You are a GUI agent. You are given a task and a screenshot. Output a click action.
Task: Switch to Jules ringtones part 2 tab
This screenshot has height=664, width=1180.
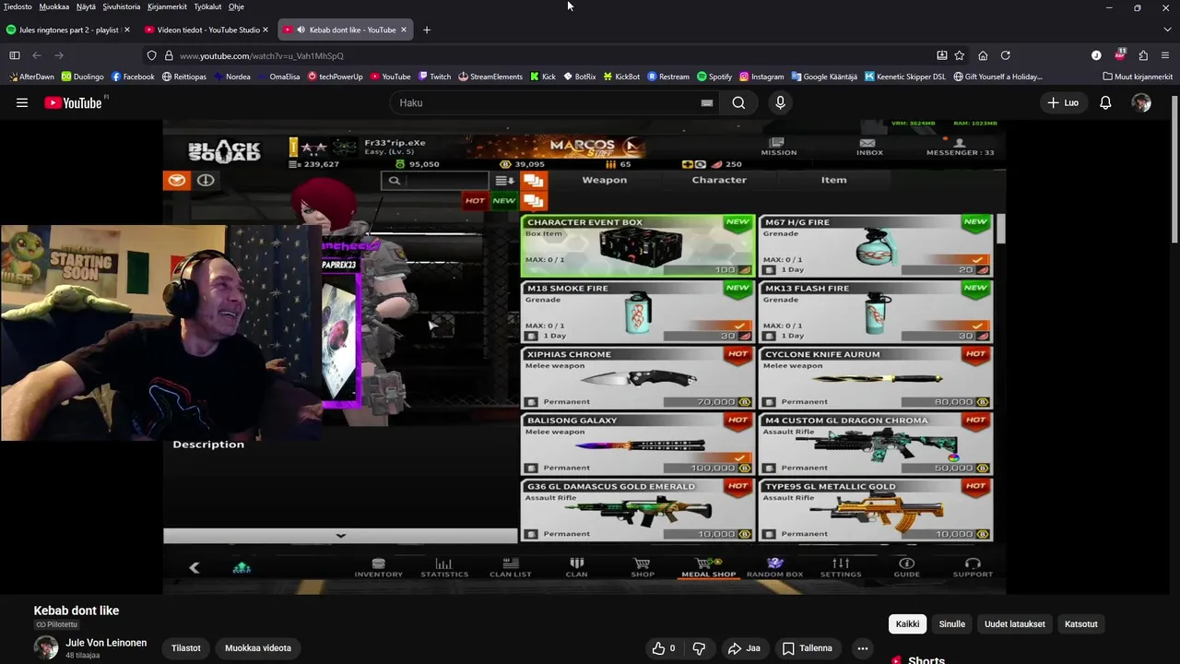click(x=69, y=30)
